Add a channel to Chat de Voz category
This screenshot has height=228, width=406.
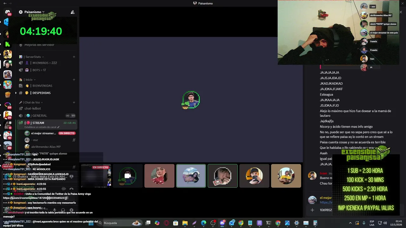[x=74, y=103]
